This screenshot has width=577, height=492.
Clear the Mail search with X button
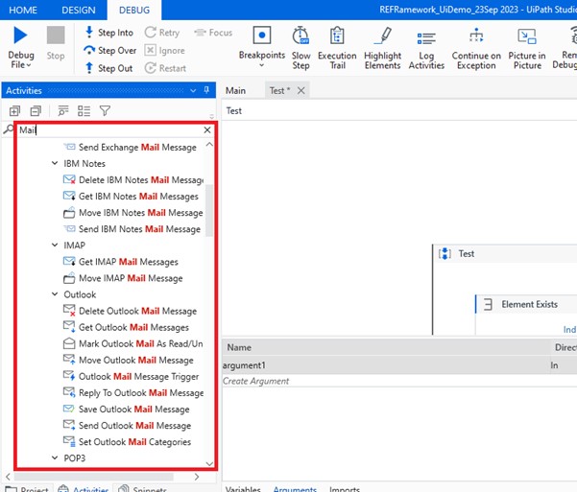coord(207,129)
